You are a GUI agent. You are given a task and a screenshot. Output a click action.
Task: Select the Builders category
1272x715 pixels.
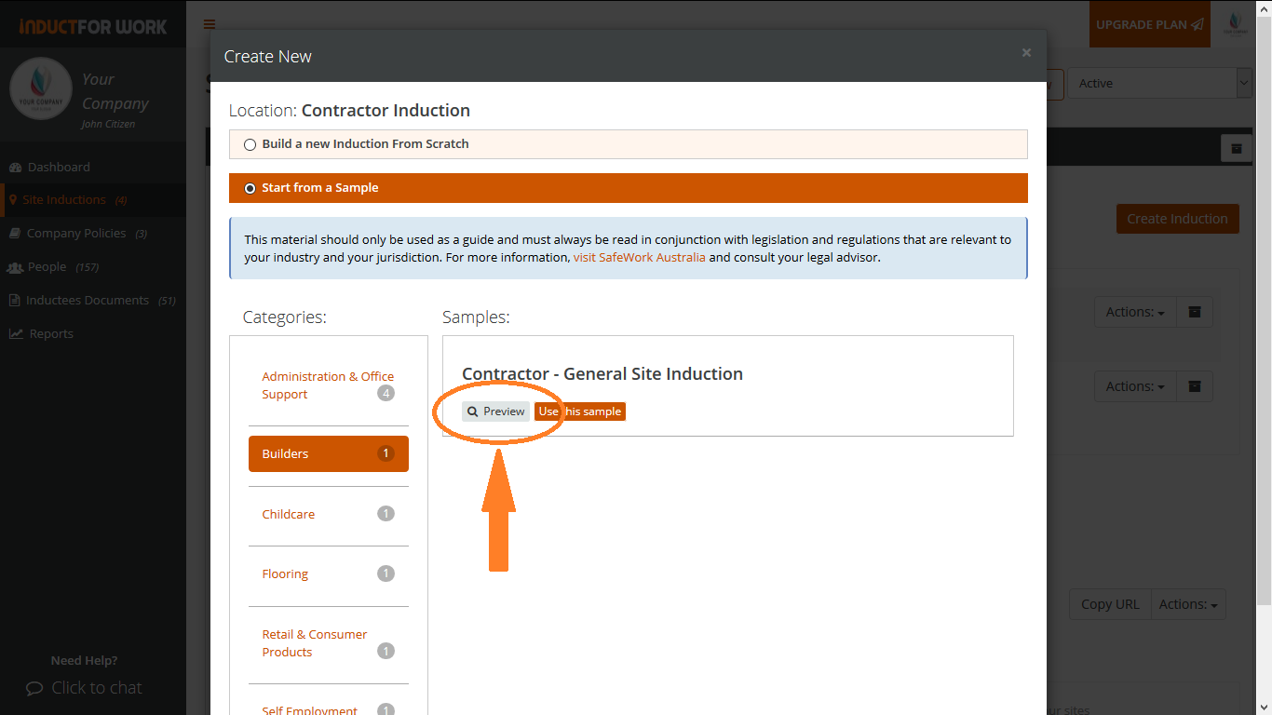click(x=328, y=454)
